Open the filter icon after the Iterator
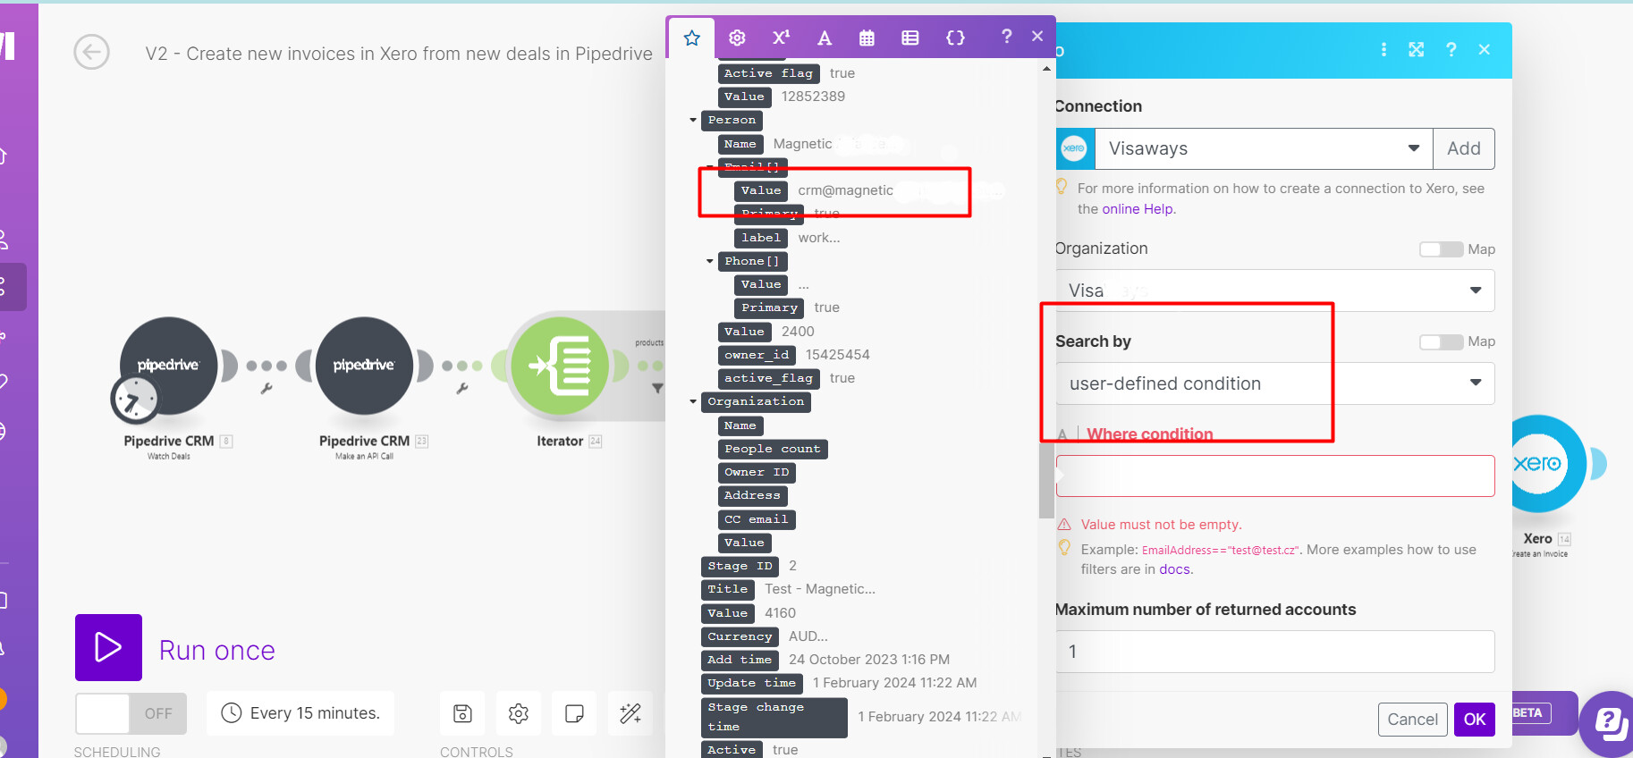The height and width of the screenshot is (758, 1633). (x=658, y=389)
